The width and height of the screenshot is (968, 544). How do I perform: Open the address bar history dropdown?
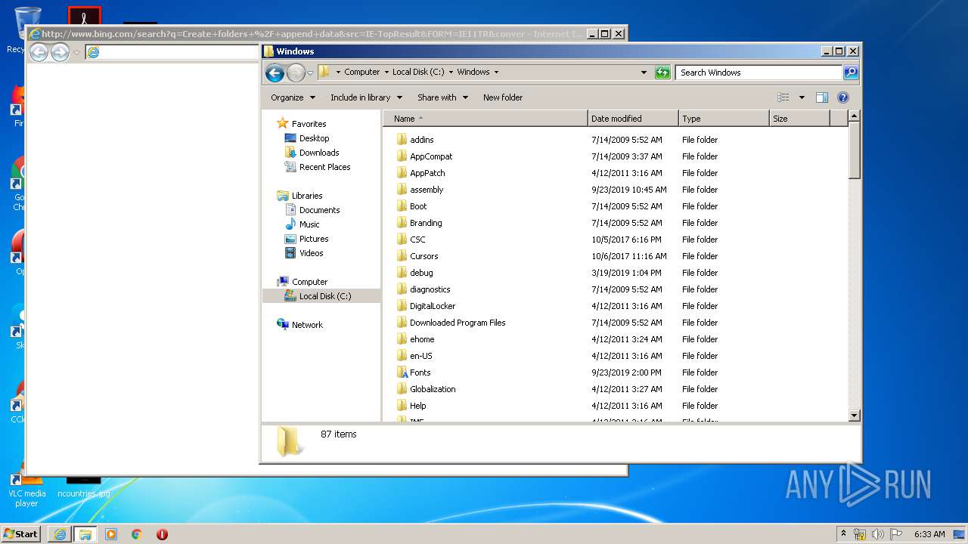click(x=644, y=73)
